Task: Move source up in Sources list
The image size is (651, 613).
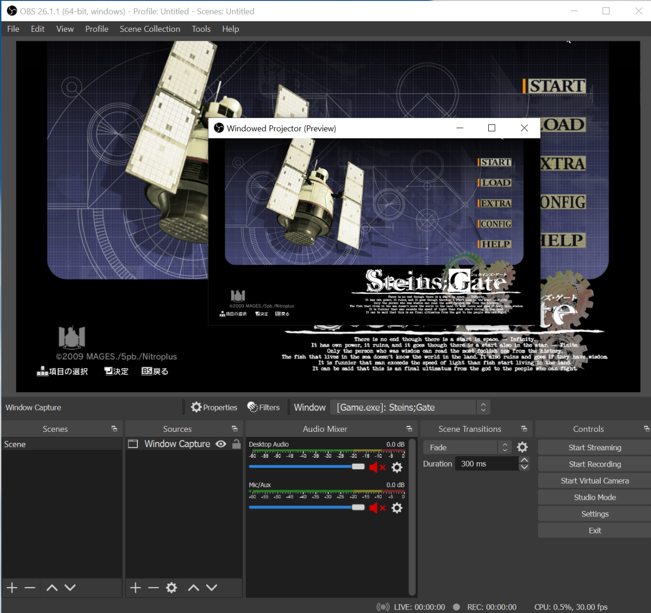Action: (194, 588)
